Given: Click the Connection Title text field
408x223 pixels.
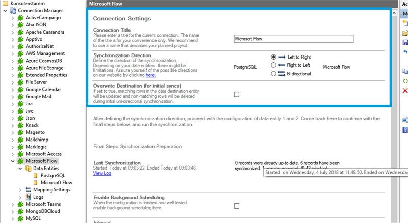Looking at the screenshot, I should pyautogui.click(x=293, y=39).
